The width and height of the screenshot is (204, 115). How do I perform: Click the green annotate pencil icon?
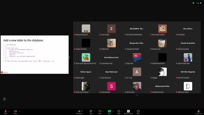pyautogui.click(x=4, y=99)
